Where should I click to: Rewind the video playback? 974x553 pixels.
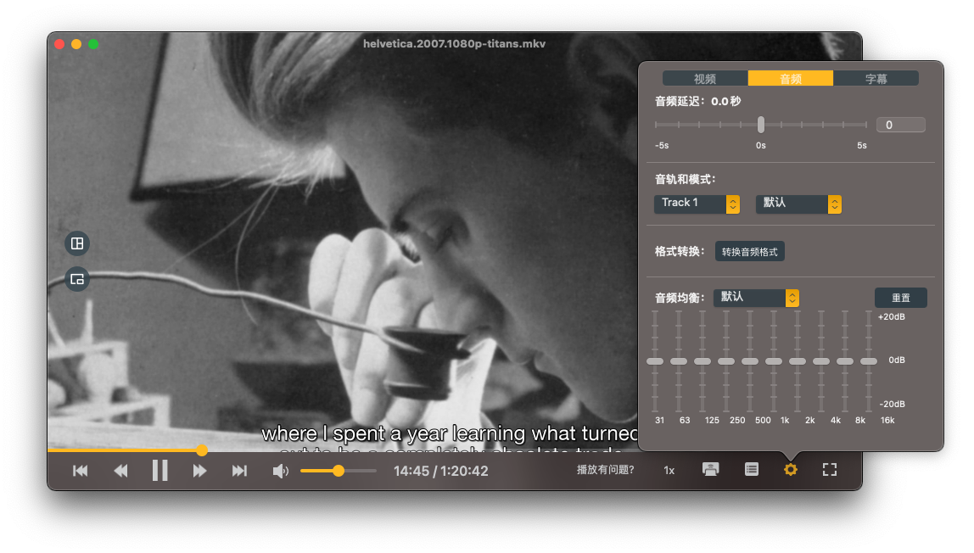(120, 471)
